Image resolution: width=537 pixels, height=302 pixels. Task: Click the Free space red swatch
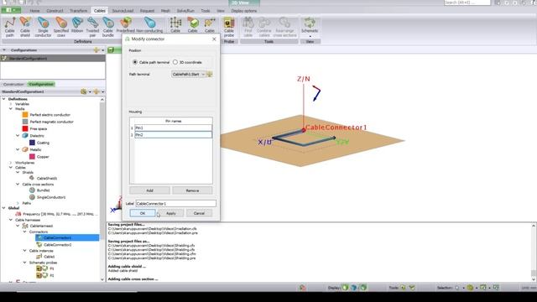click(25, 128)
